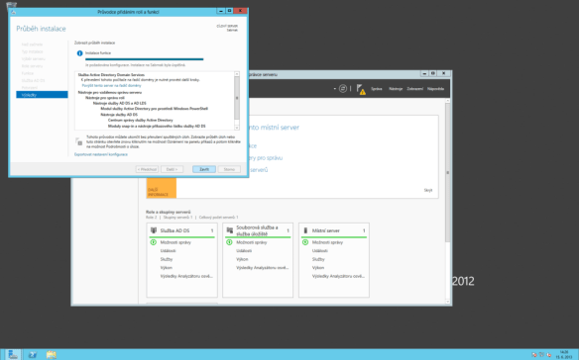Open the Nástroje menu in Server Manager
This screenshot has width=579, height=360.
(396, 89)
